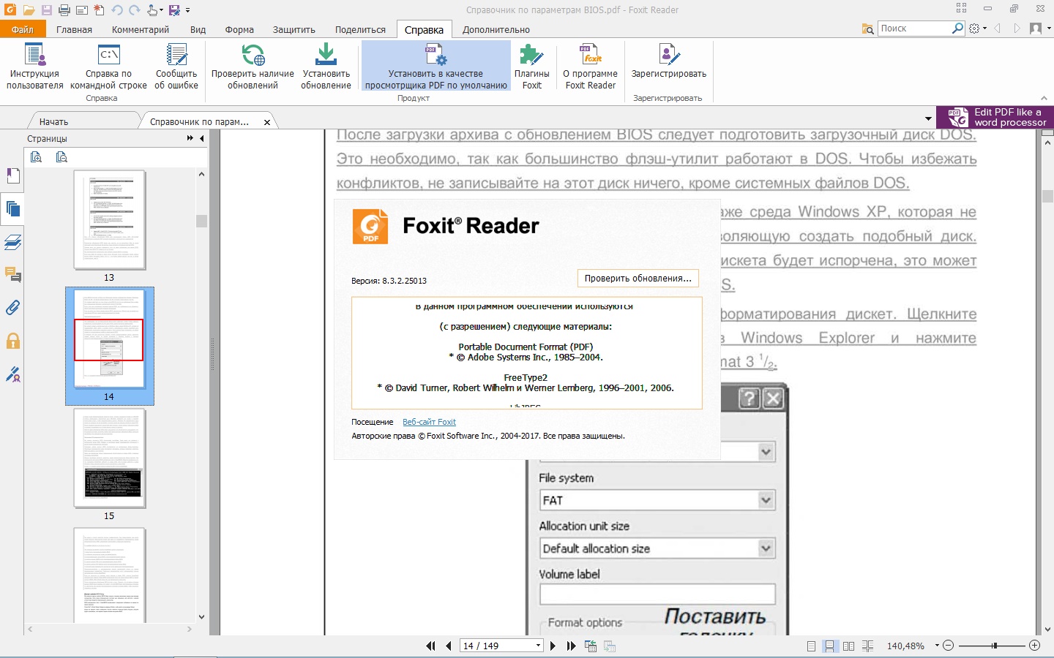Click the email envelope icon in quick toolbar

(x=81, y=10)
